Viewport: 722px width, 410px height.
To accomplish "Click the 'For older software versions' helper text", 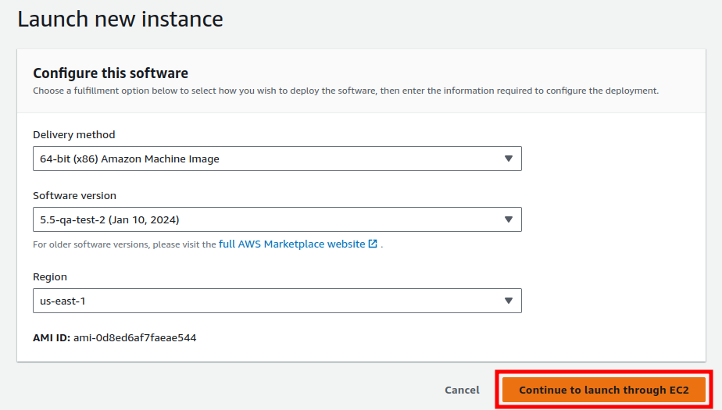I will [x=124, y=244].
